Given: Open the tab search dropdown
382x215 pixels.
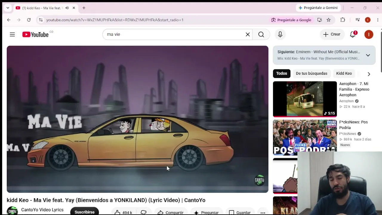Looking at the screenshot, I should [8, 8].
